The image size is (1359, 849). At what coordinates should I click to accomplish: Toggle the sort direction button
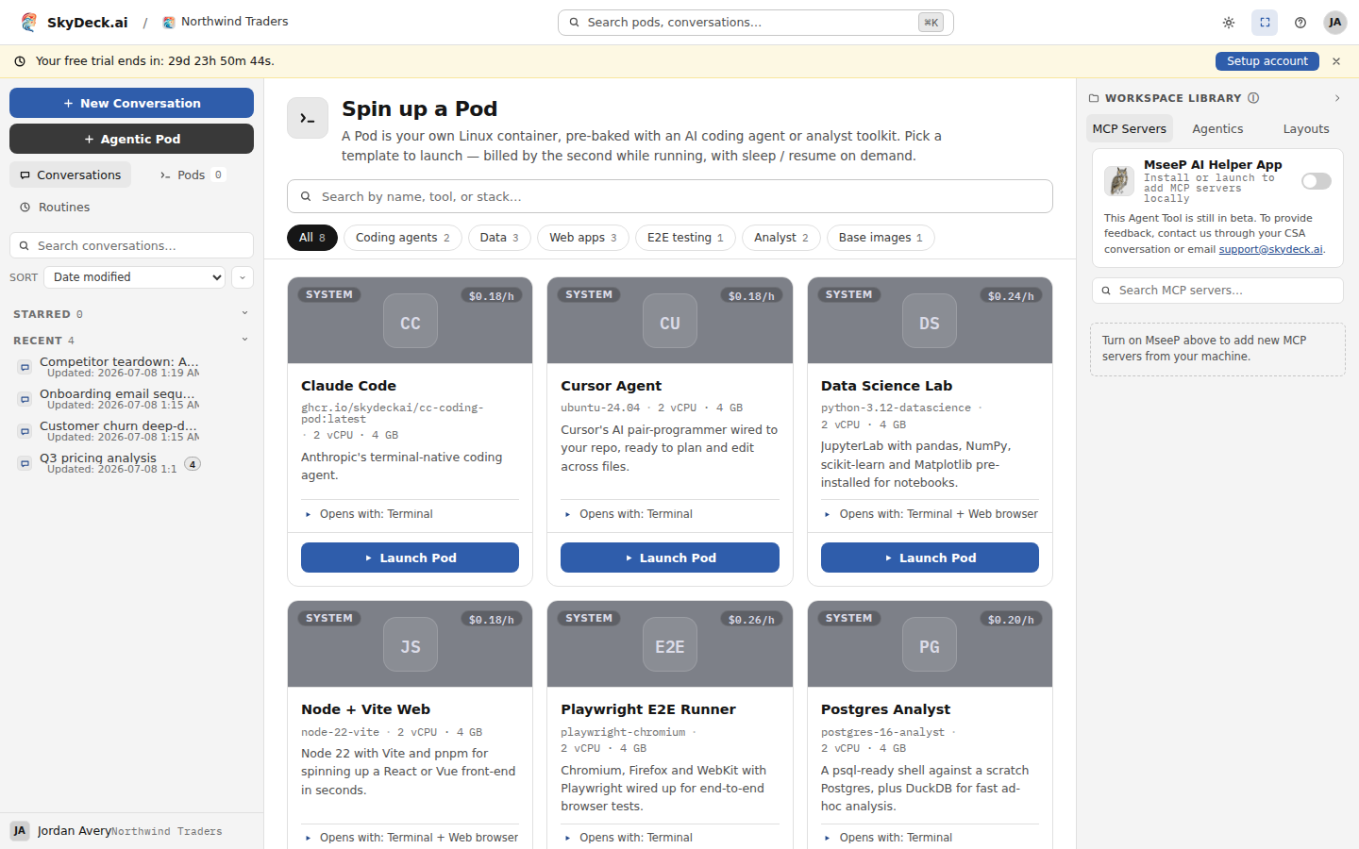243,277
